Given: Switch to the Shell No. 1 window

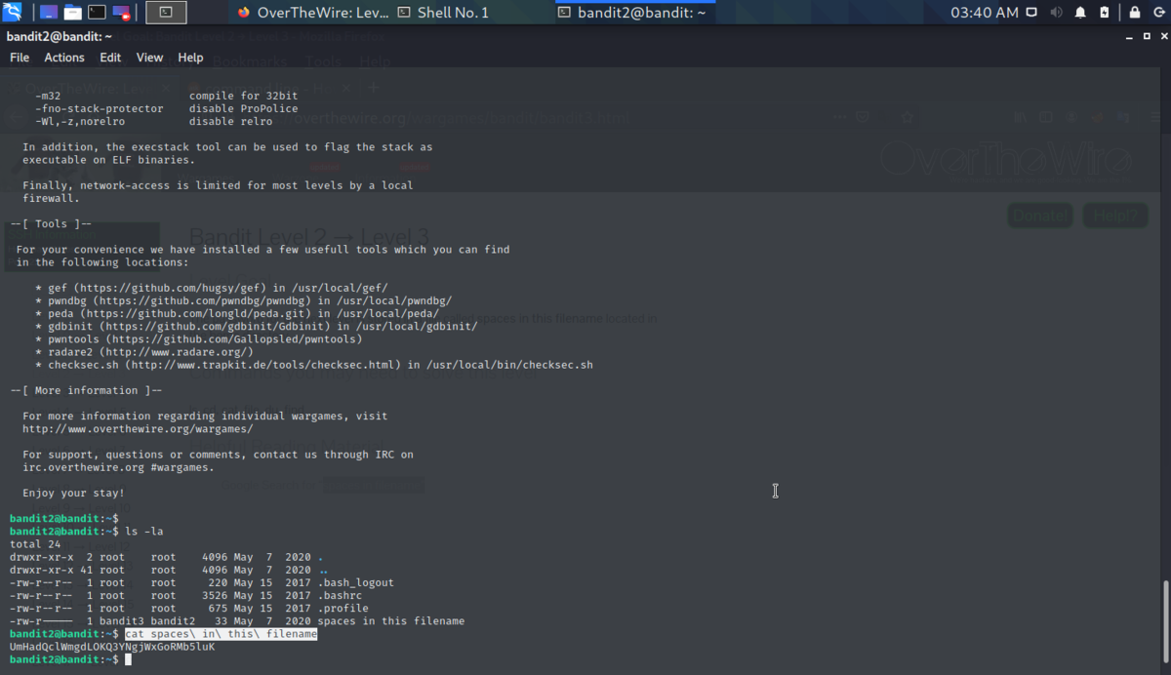Looking at the screenshot, I should click(442, 13).
